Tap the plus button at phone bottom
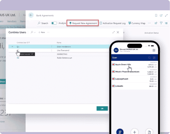Screen dimensions: 170x134 click(x=135, y=132)
